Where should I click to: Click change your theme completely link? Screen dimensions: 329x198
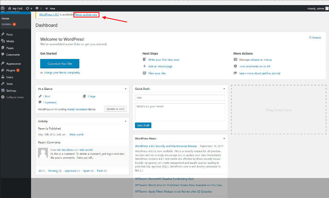pyautogui.click(x=62, y=73)
